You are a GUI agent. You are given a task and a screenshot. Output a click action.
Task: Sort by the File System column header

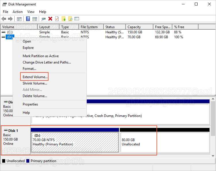(x=91, y=27)
